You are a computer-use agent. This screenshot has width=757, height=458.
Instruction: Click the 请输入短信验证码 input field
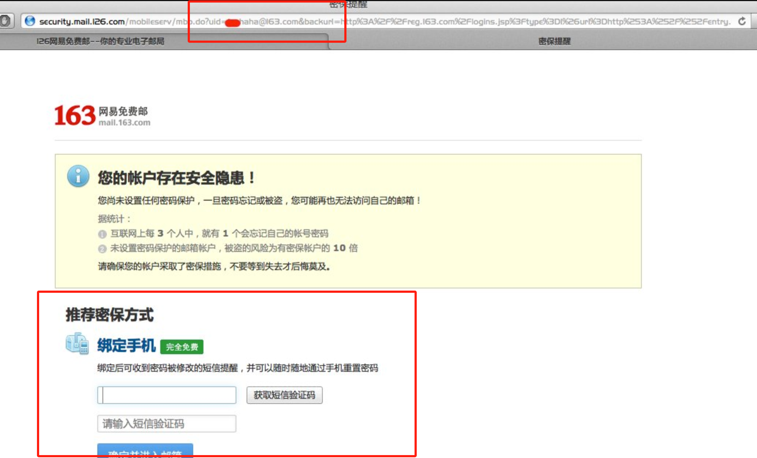coord(166,424)
